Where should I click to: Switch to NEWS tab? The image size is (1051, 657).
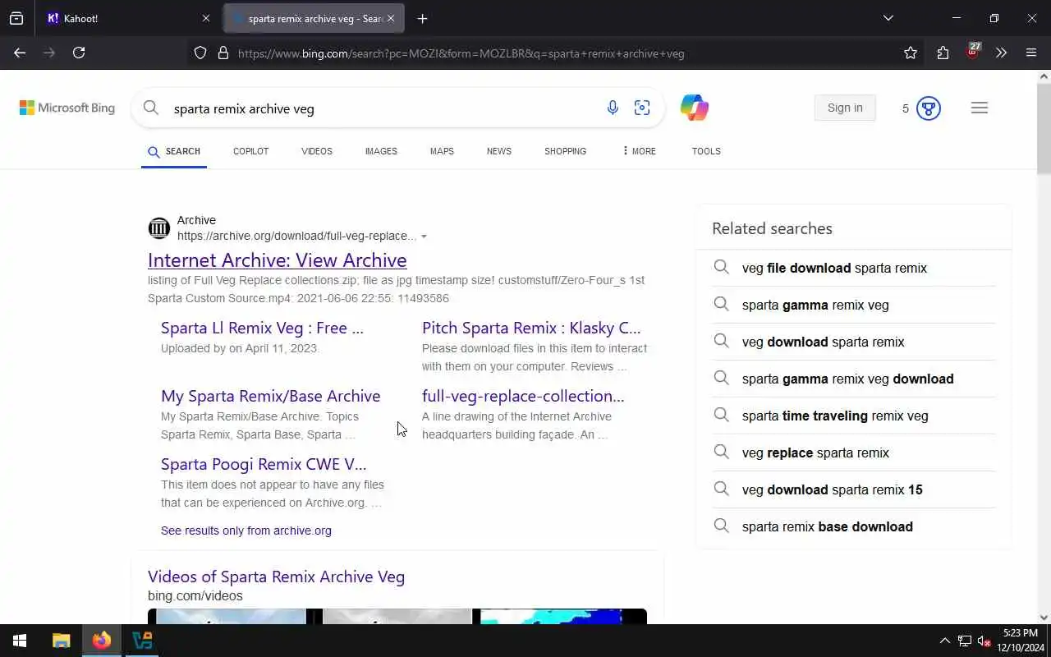point(499,151)
